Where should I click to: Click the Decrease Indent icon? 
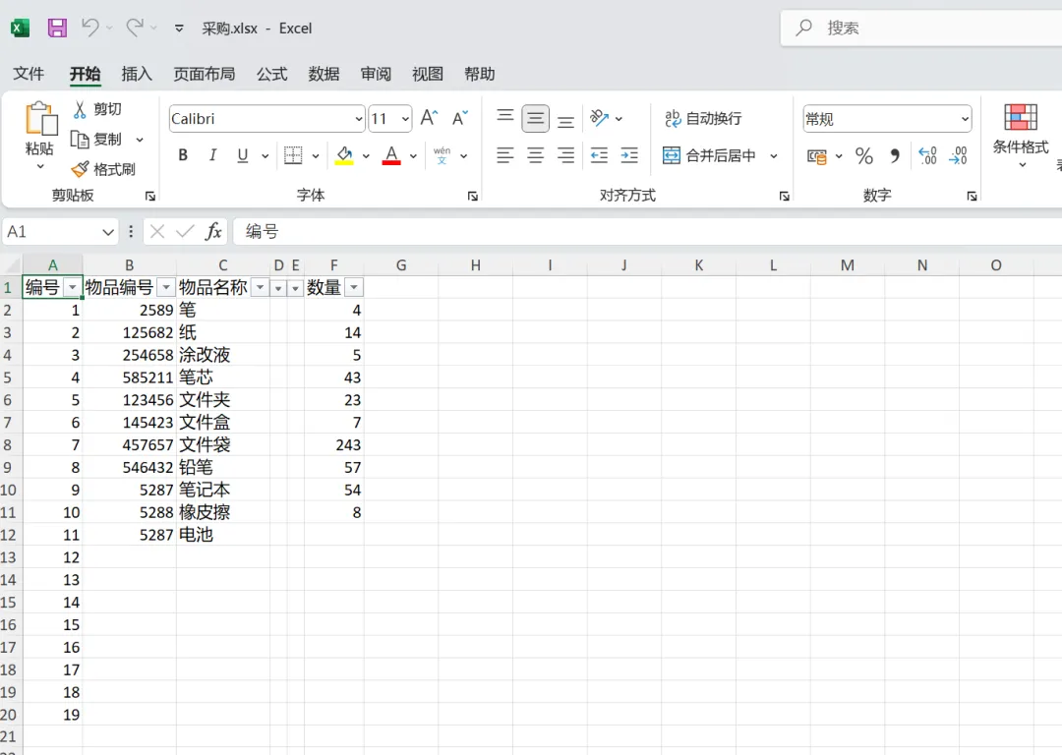600,155
